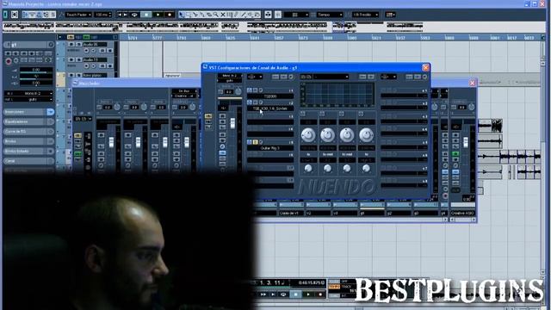Go to previous marker in toolbar

click(x=120, y=15)
